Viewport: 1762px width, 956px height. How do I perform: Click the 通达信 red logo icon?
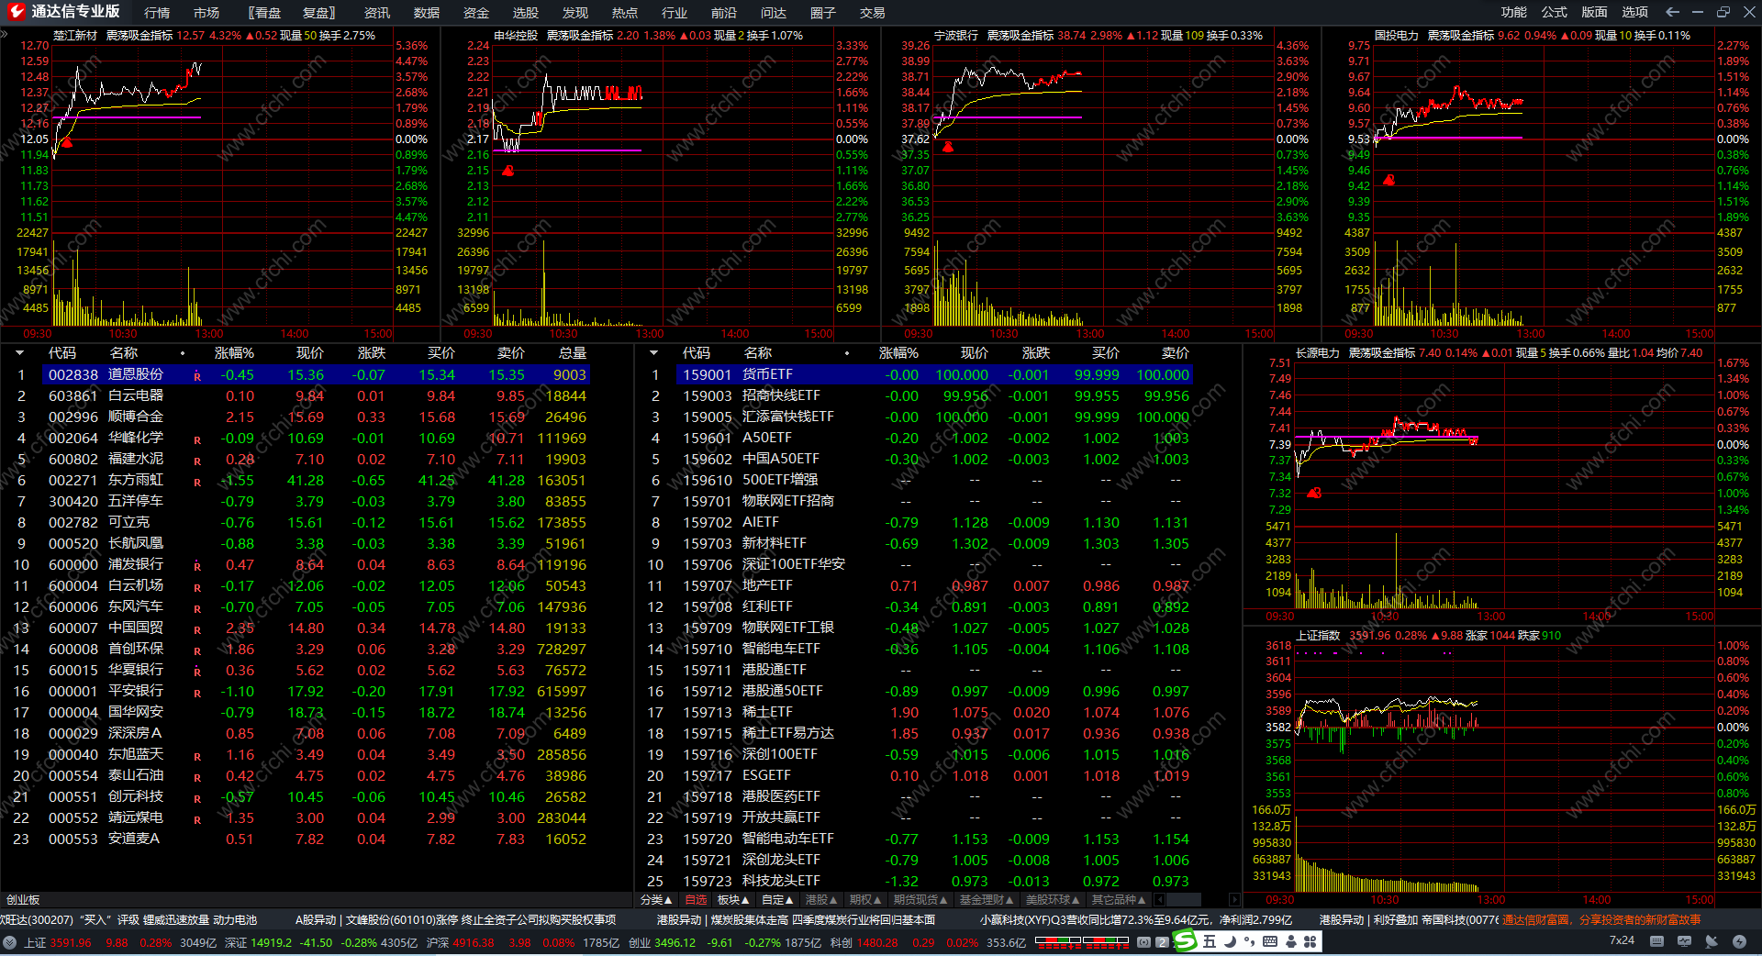coord(17,12)
